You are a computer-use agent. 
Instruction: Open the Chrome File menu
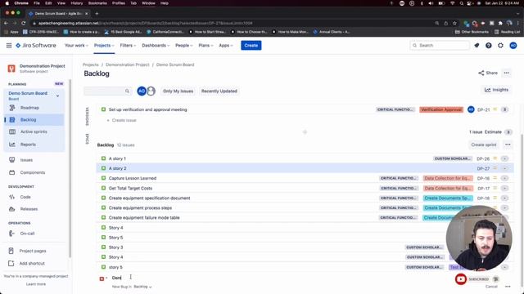[37, 3]
